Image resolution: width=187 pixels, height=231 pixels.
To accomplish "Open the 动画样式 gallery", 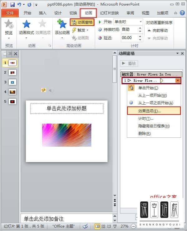I will click(x=26, y=29).
